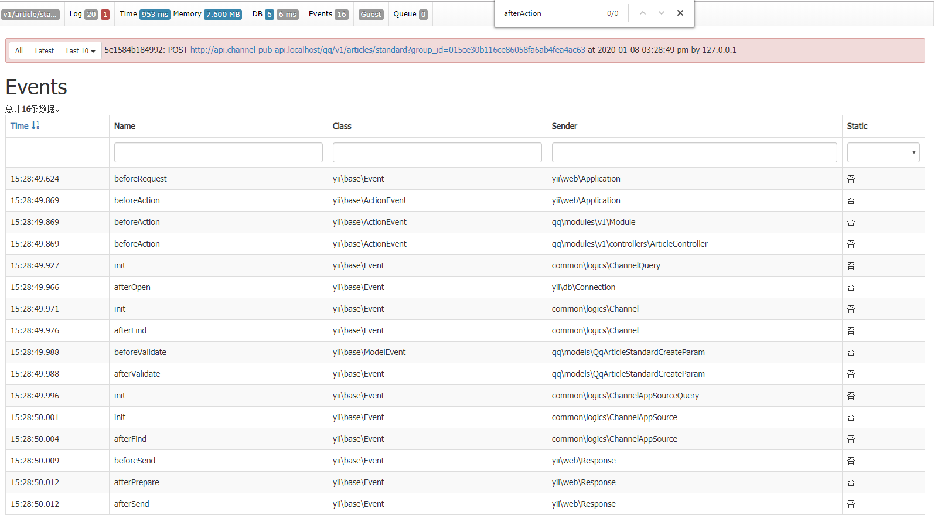
Task: Click the Guest user badge
Action: pos(371,15)
